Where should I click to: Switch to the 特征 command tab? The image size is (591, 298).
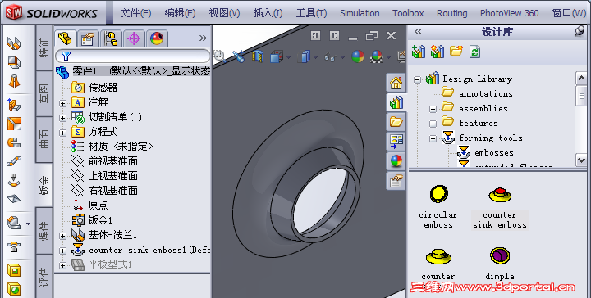click(44, 47)
